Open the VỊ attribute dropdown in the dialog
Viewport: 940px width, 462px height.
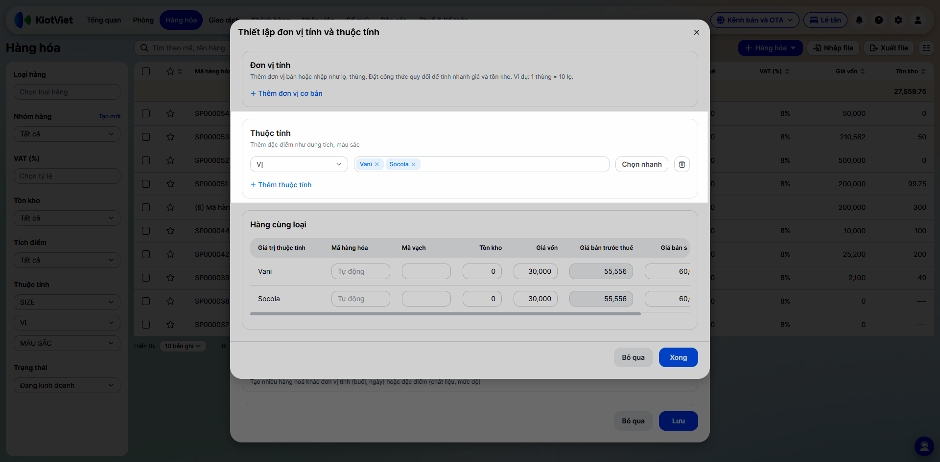(x=299, y=164)
